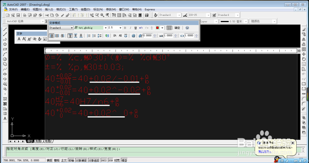
Task: Select the Table tool in draw toolbar
Action: point(5,114)
